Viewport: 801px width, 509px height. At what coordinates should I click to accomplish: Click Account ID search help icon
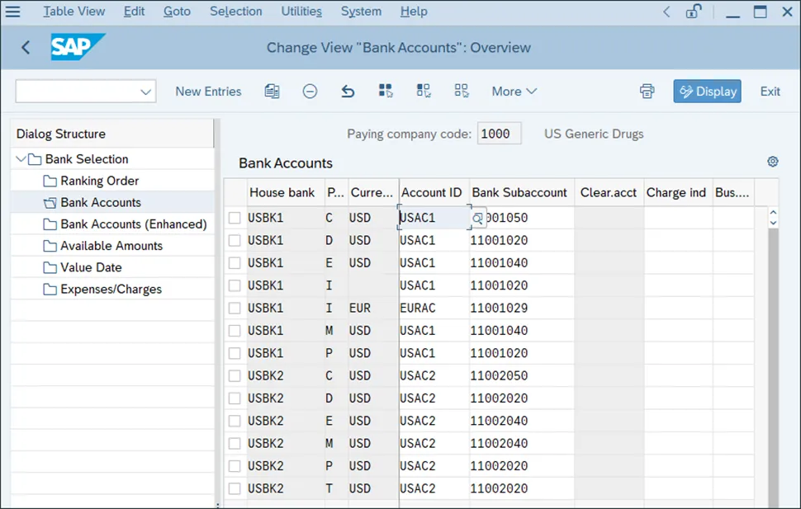(477, 218)
